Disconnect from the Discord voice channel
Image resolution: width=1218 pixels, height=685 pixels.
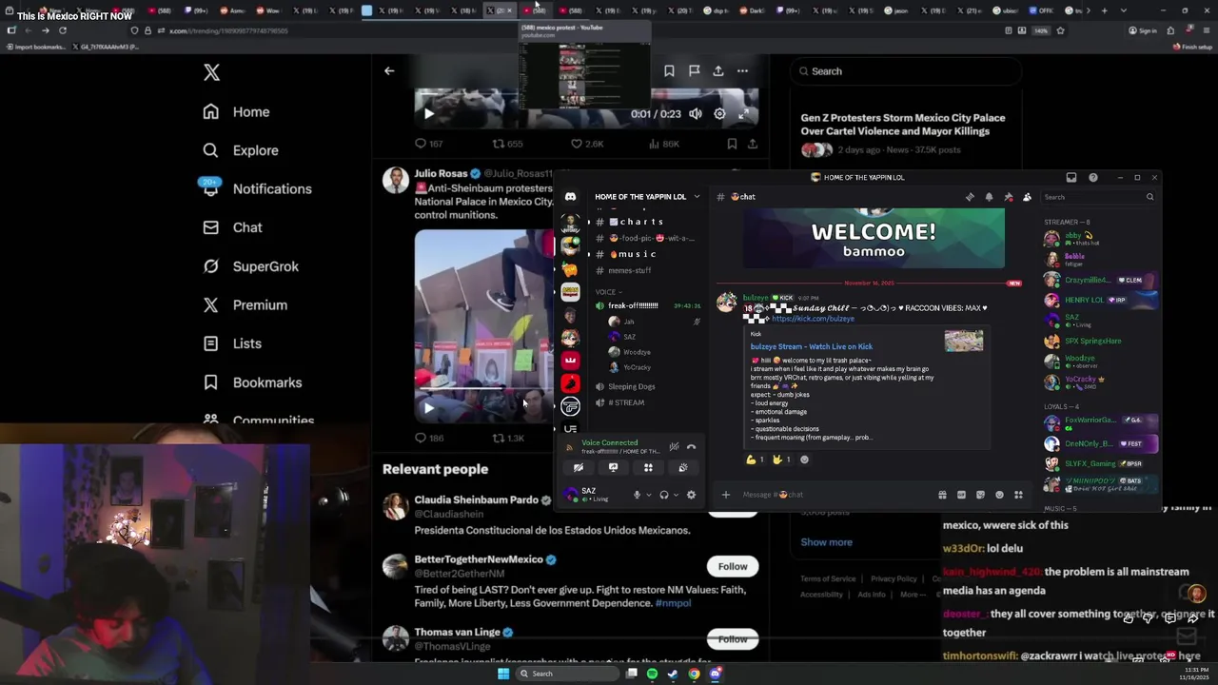(692, 446)
